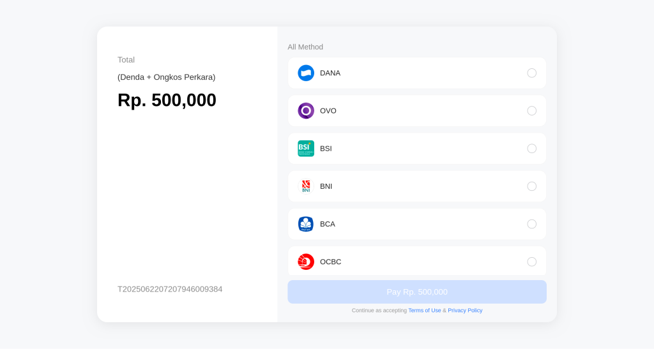Click the BNI bank logo
Viewport: 654px width, 349px height.
306,186
